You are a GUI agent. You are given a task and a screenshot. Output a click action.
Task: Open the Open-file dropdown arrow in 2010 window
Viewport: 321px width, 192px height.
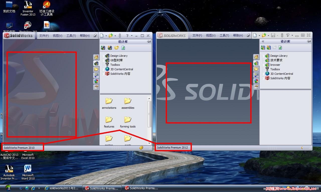coord(115,36)
